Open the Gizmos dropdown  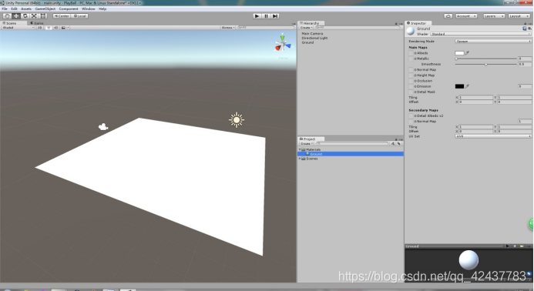(228, 28)
